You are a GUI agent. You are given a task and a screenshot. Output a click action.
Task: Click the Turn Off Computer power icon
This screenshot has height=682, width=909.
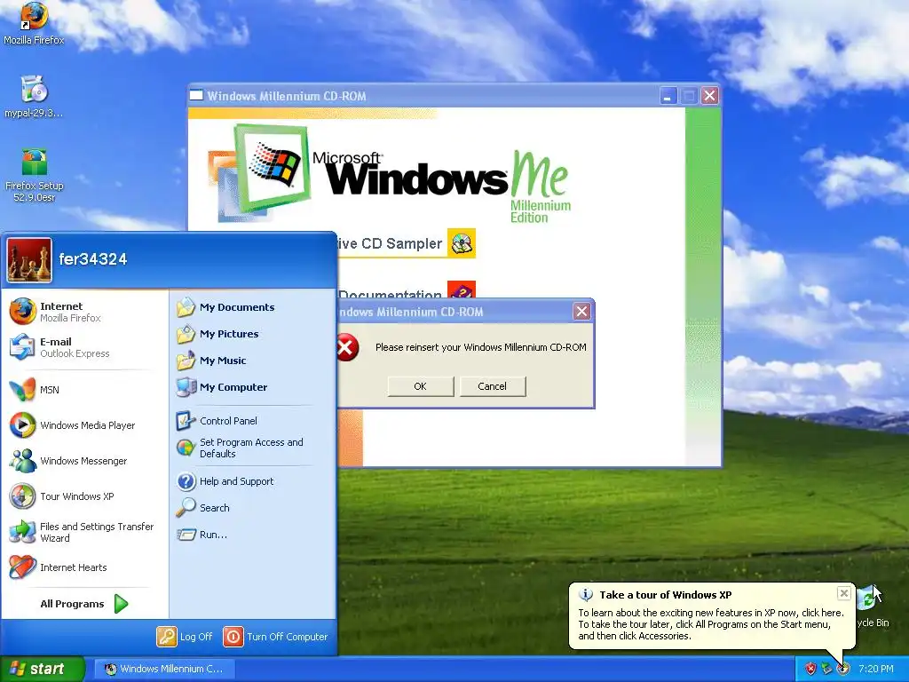tap(233, 637)
